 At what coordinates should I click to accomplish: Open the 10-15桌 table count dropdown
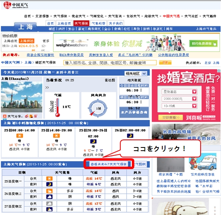click(179, 106)
